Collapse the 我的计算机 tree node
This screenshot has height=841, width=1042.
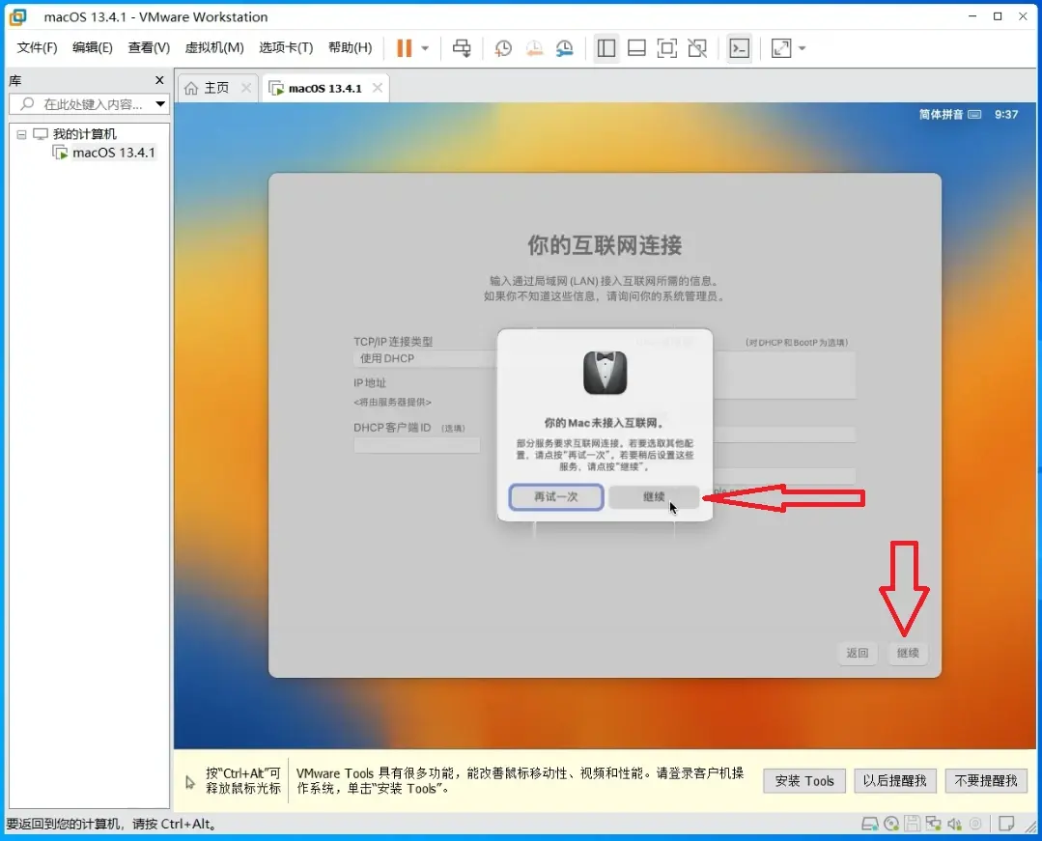pos(21,134)
